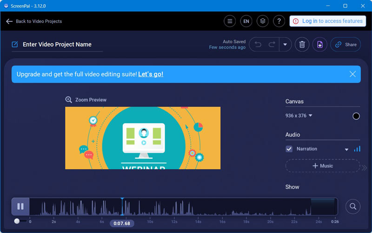This screenshot has height=233, width=372.
Task: Expand the Narration options dropdown
Action: (346, 149)
